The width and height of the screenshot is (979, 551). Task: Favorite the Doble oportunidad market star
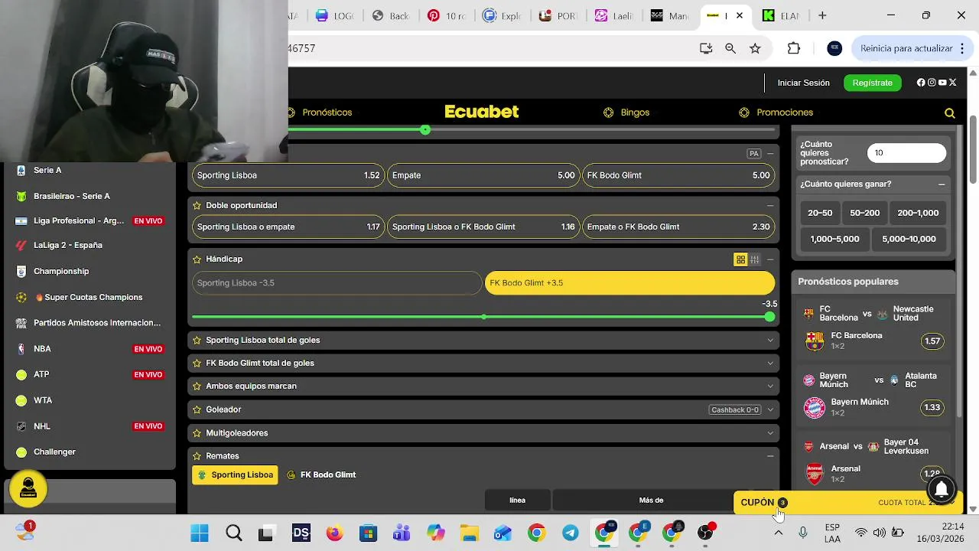click(197, 205)
